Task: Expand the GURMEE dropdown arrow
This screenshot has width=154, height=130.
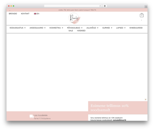Action: [111, 28]
